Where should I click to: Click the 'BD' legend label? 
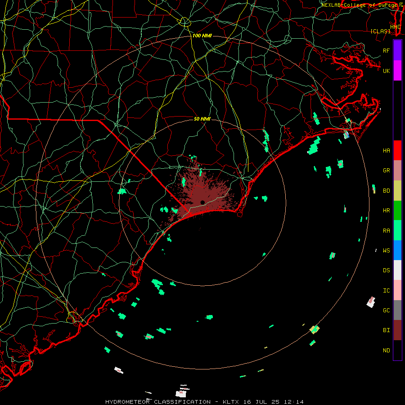coord(386,191)
